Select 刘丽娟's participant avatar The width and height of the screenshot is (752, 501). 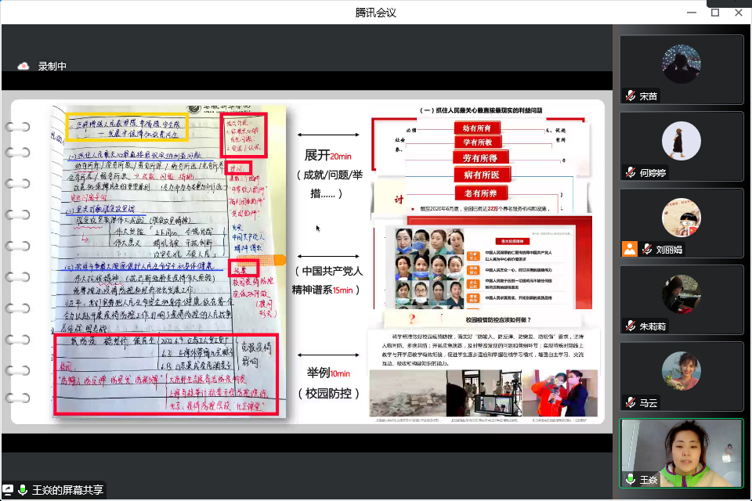[681, 218]
